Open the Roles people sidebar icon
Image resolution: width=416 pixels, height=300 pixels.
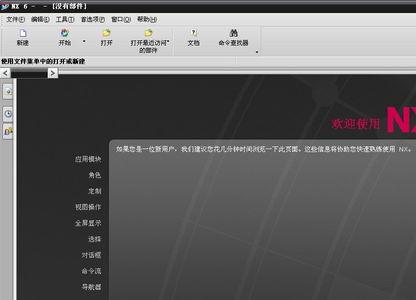(x=8, y=131)
